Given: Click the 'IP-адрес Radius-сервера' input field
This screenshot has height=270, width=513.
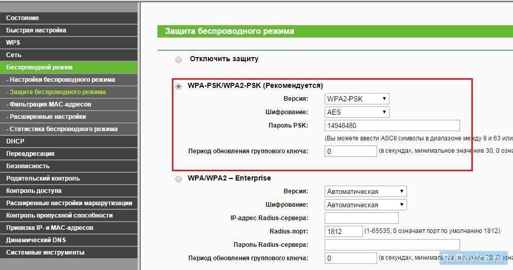Looking at the screenshot, I should click(x=362, y=218).
